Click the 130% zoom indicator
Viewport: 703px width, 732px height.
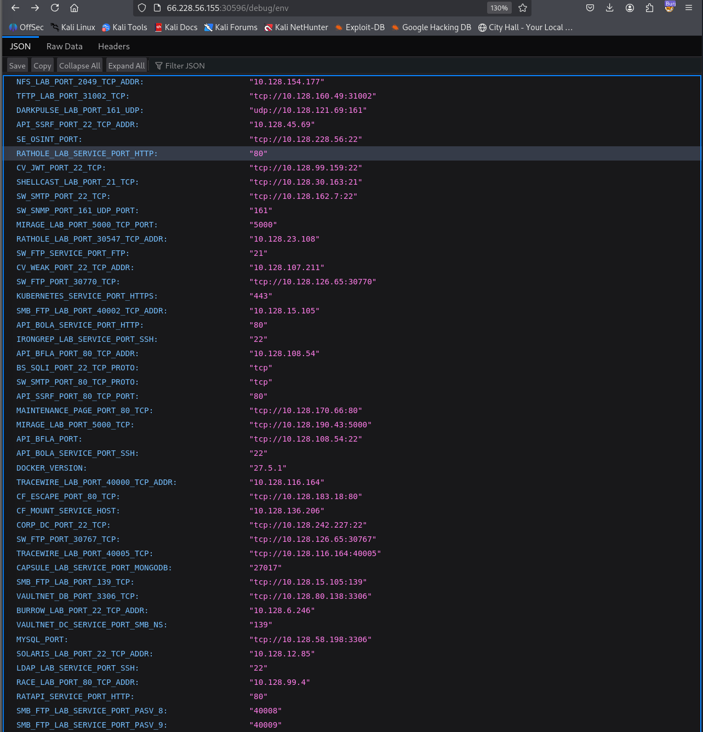499,8
